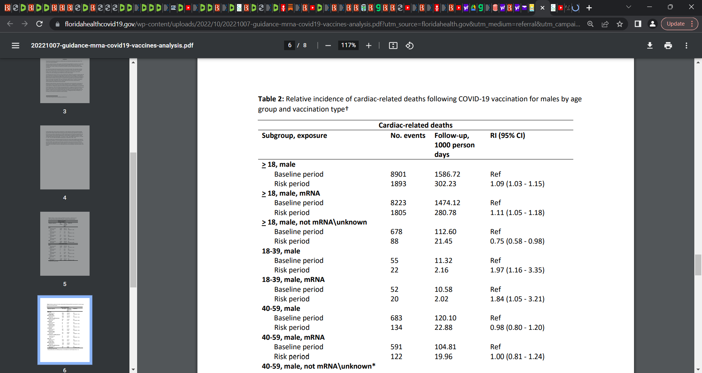Rotate the document counterclockwise
This screenshot has height=373, width=702.
pyautogui.click(x=409, y=45)
